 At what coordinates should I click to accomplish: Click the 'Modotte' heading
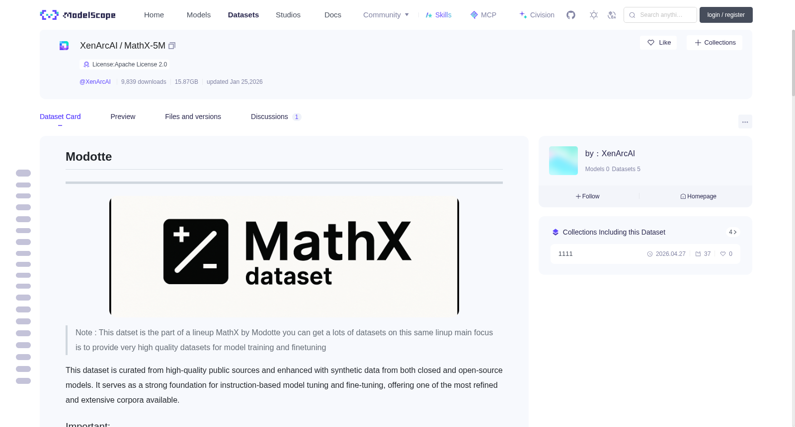pyautogui.click(x=89, y=157)
